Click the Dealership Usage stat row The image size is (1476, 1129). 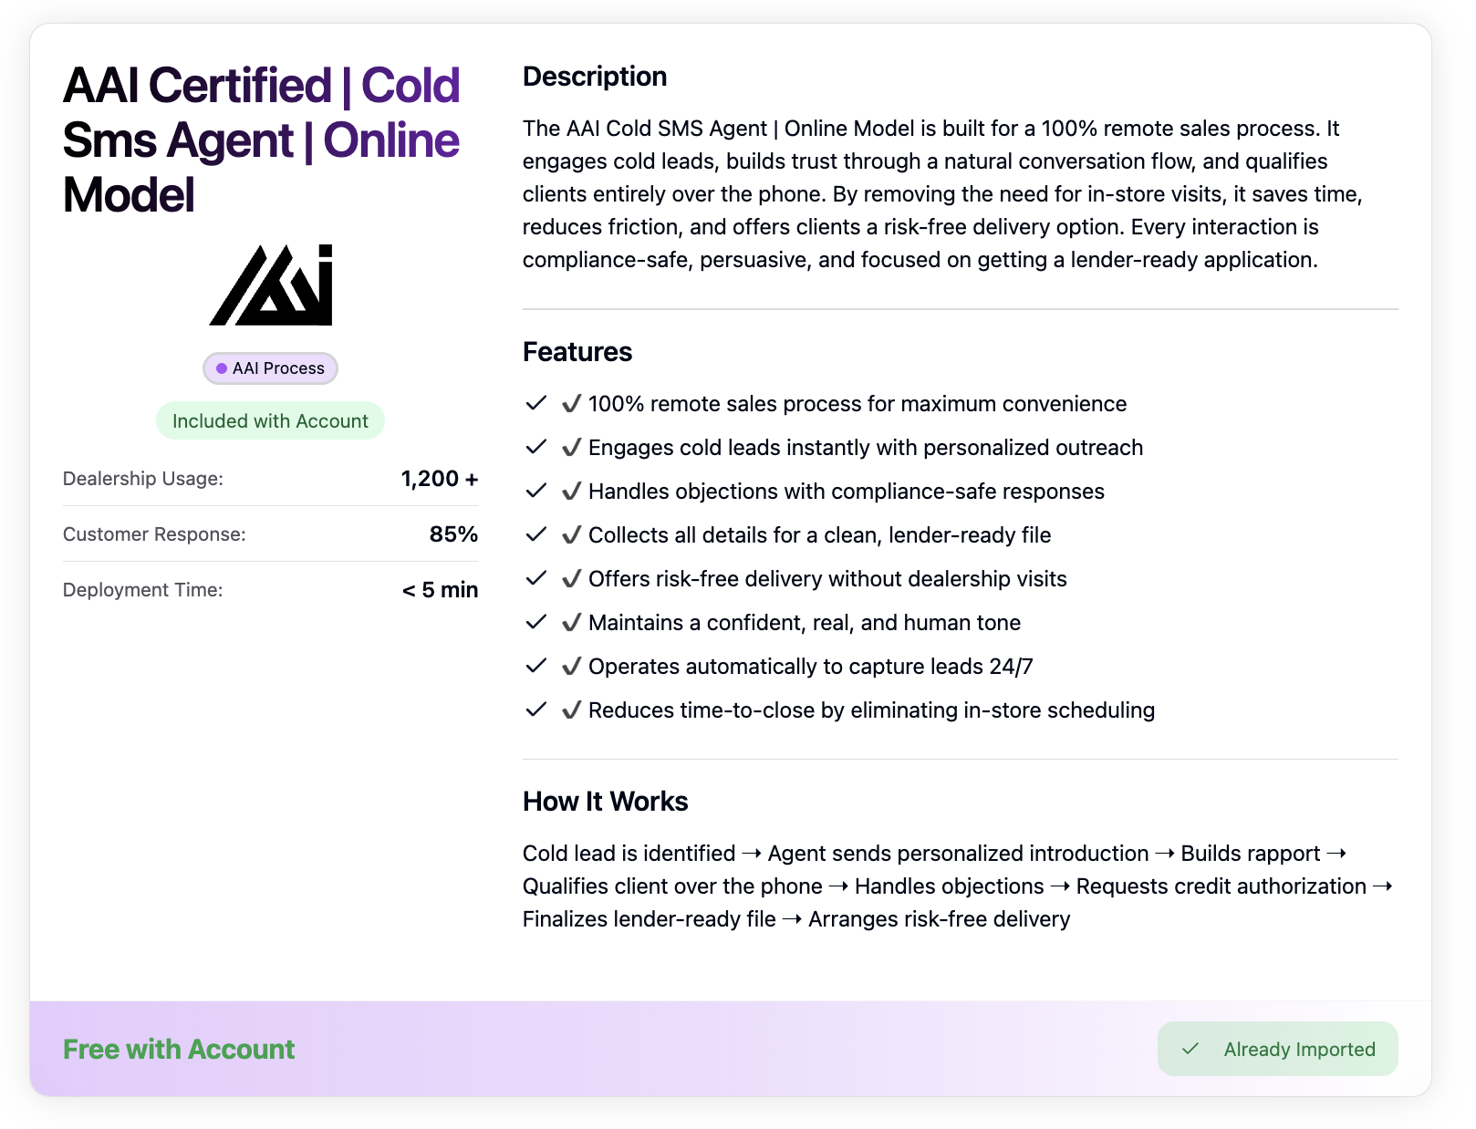[x=270, y=479]
